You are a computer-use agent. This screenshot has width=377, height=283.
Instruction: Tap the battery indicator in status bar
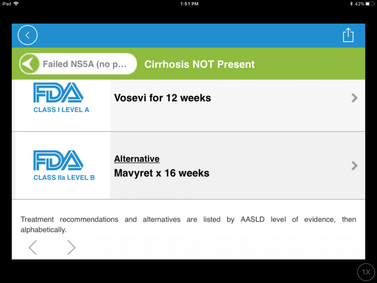coord(370,4)
